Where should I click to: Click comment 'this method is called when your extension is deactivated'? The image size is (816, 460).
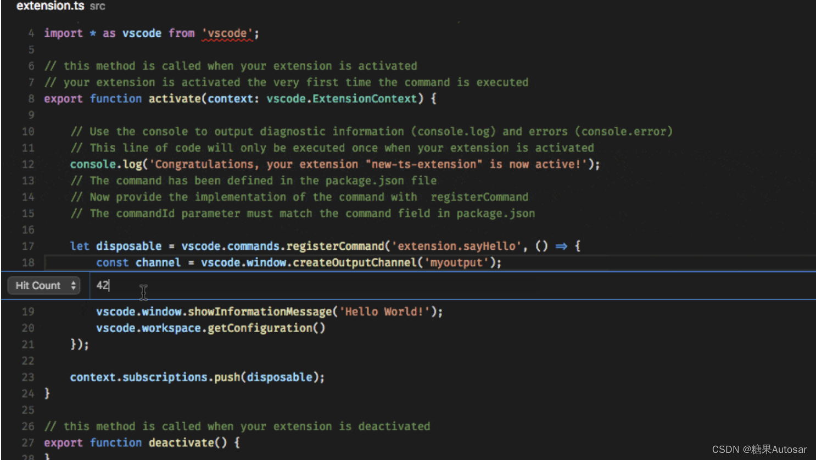237,427
